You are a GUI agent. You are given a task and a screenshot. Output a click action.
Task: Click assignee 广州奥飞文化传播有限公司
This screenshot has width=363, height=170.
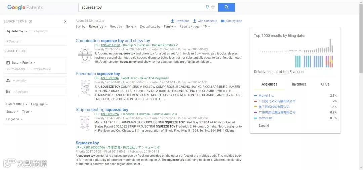tap(277, 101)
